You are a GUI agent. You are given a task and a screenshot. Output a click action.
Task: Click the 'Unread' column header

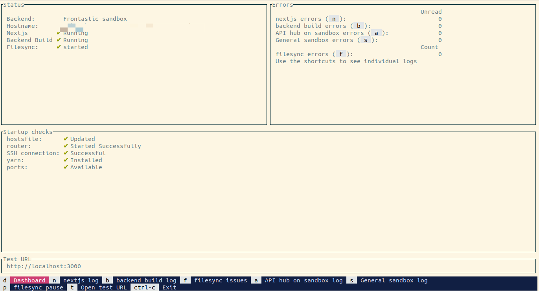431,12
